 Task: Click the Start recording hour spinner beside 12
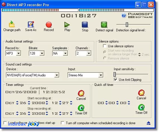tap(60, 103)
